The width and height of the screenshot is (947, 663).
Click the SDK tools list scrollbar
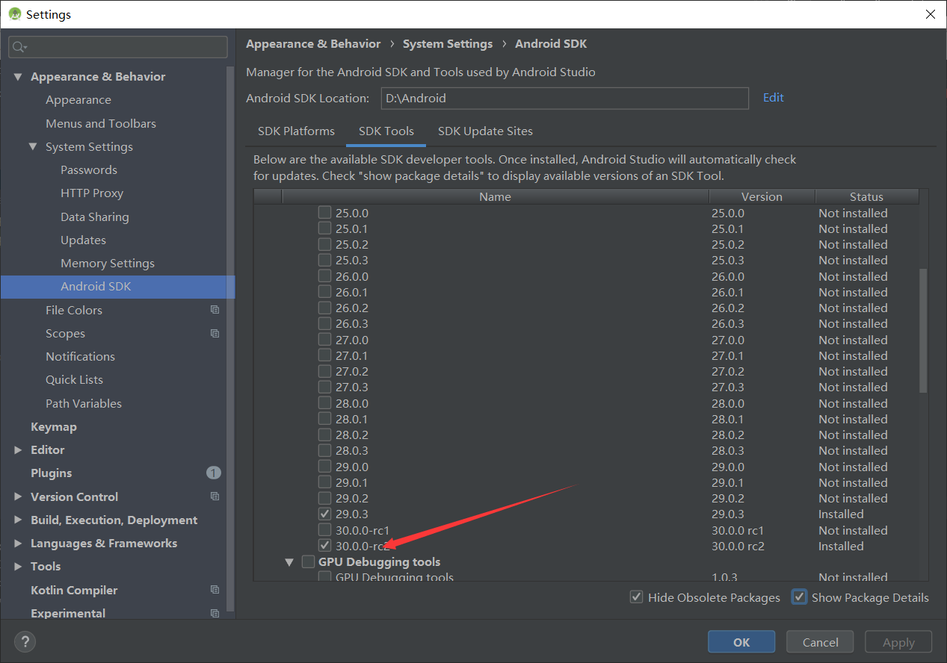(923, 331)
